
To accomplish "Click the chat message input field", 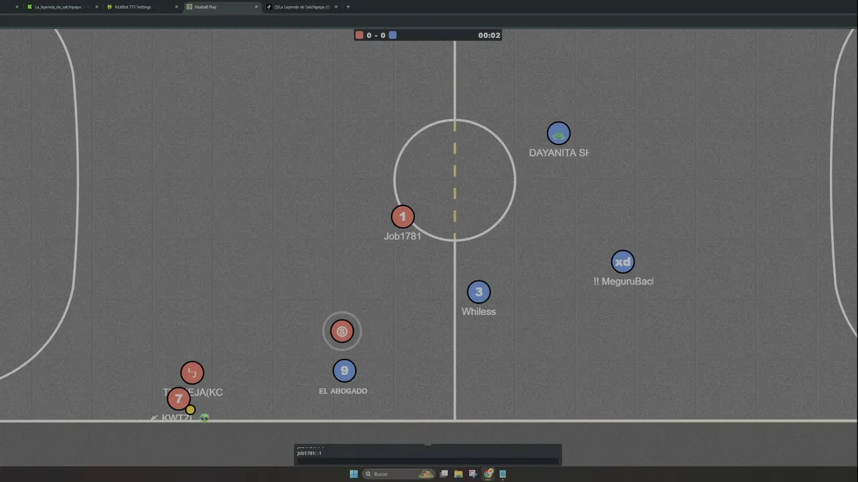I will point(428,461).
